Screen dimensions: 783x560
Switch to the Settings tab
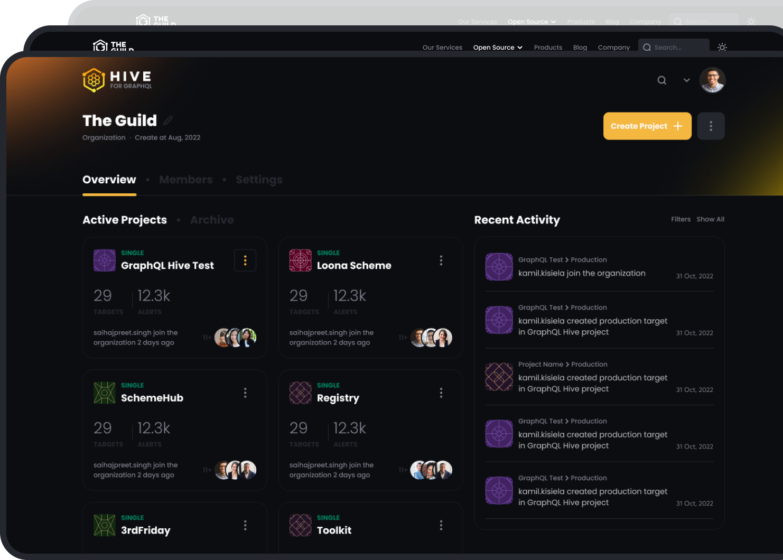[x=259, y=180]
